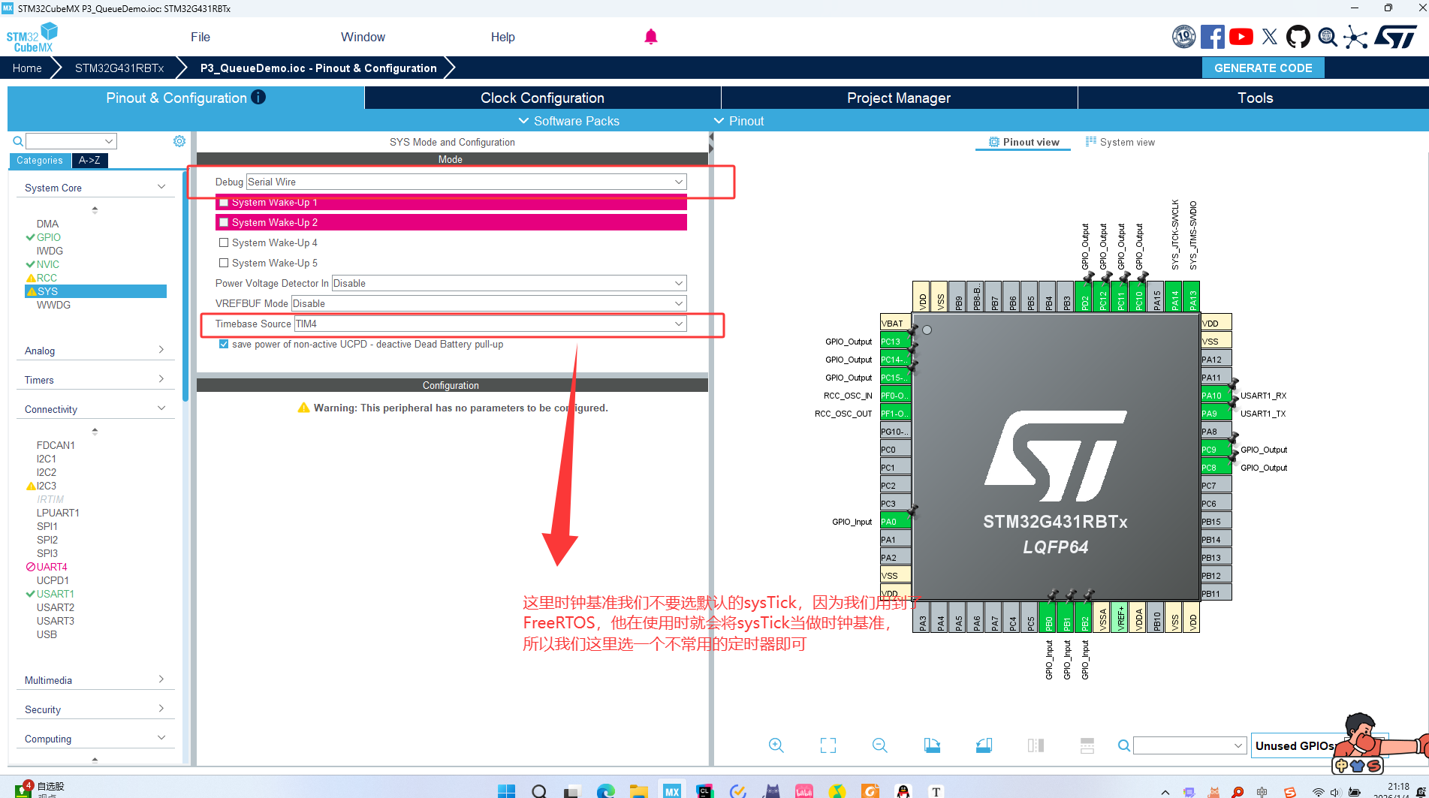Click the info icon next to Pinout & Configuration

point(258,97)
